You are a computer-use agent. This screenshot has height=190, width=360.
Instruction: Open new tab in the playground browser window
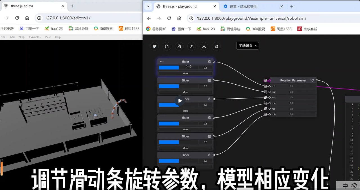point(292,6)
